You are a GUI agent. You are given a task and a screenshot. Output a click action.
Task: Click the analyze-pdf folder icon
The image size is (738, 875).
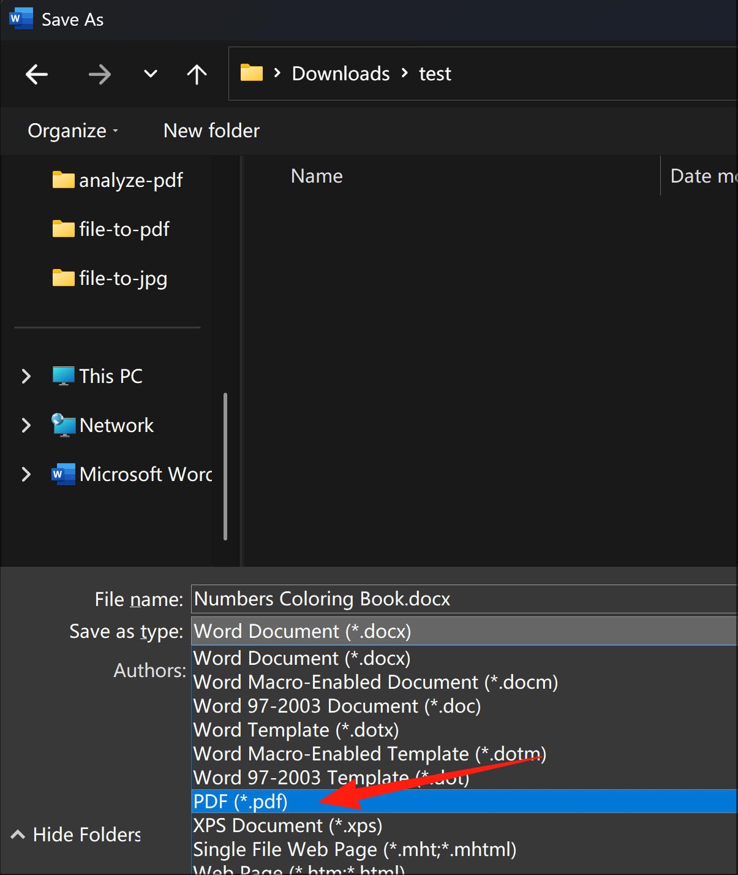pyautogui.click(x=63, y=180)
